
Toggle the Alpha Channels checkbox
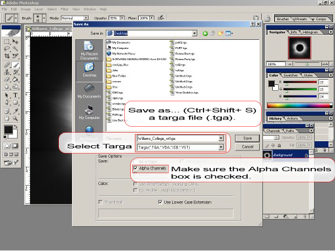(135, 168)
